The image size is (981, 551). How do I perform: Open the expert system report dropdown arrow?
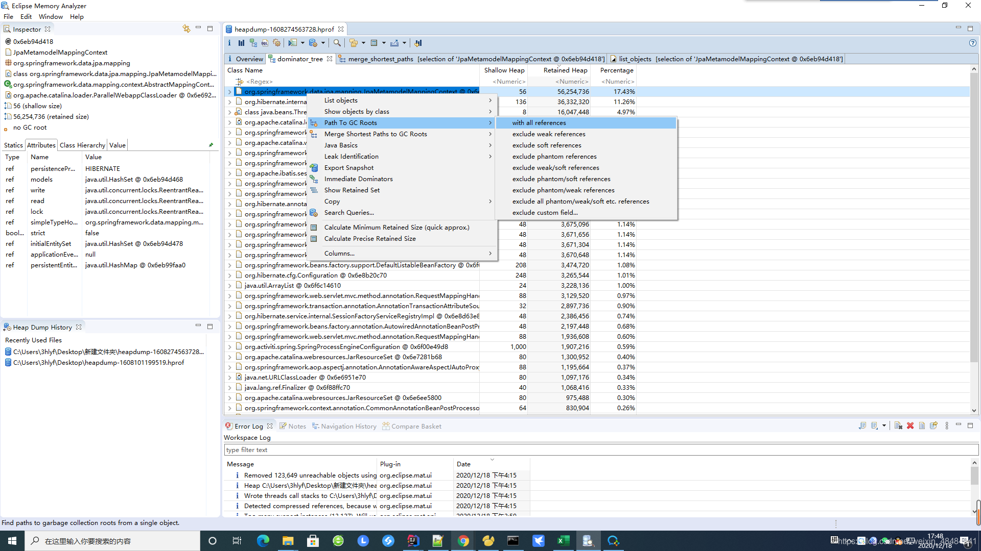(302, 43)
